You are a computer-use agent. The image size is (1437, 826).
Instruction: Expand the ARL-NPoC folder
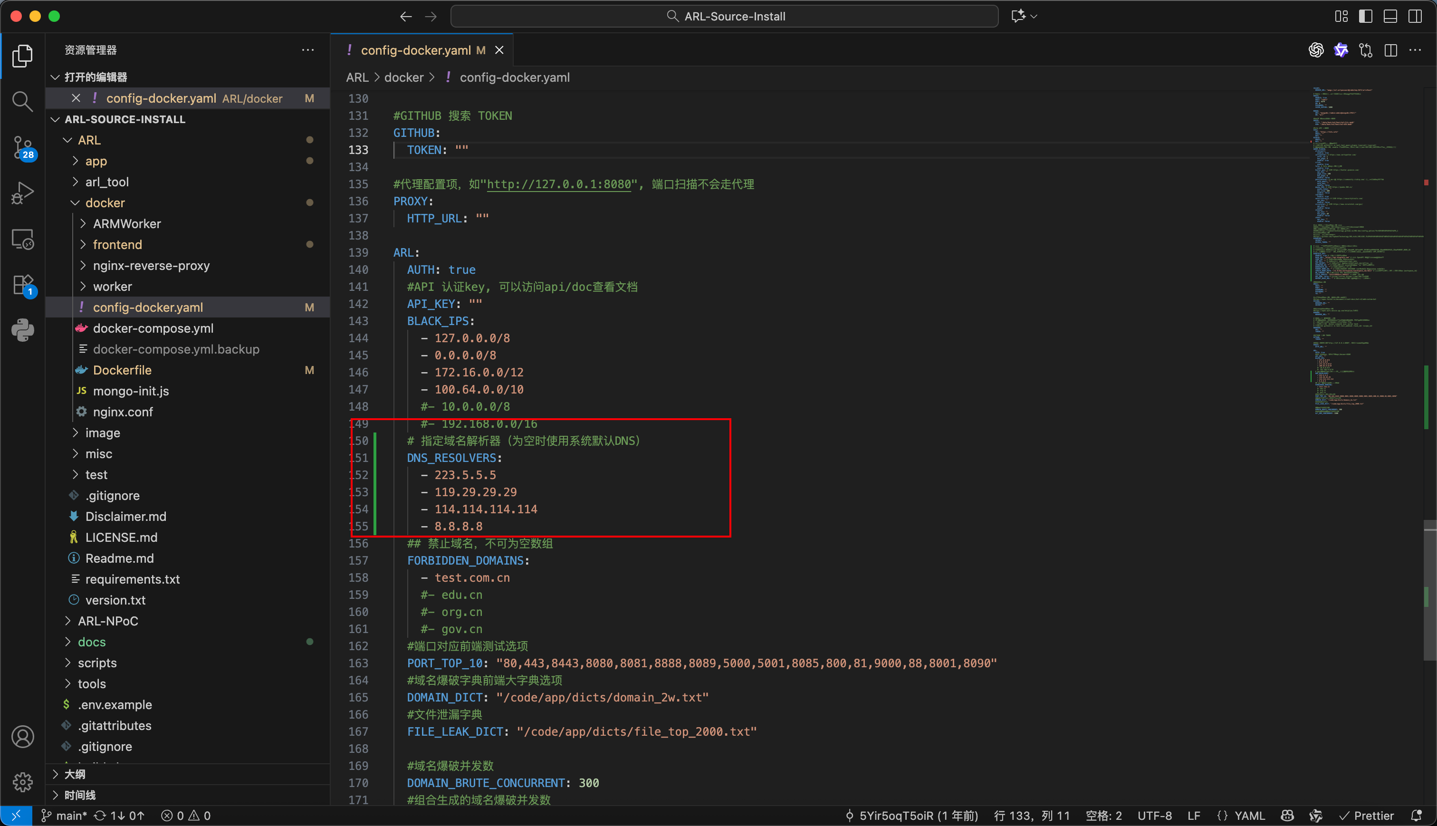pos(108,621)
